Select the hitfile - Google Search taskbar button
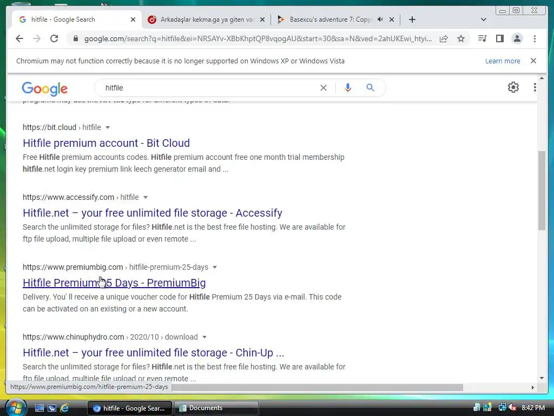 129,408
